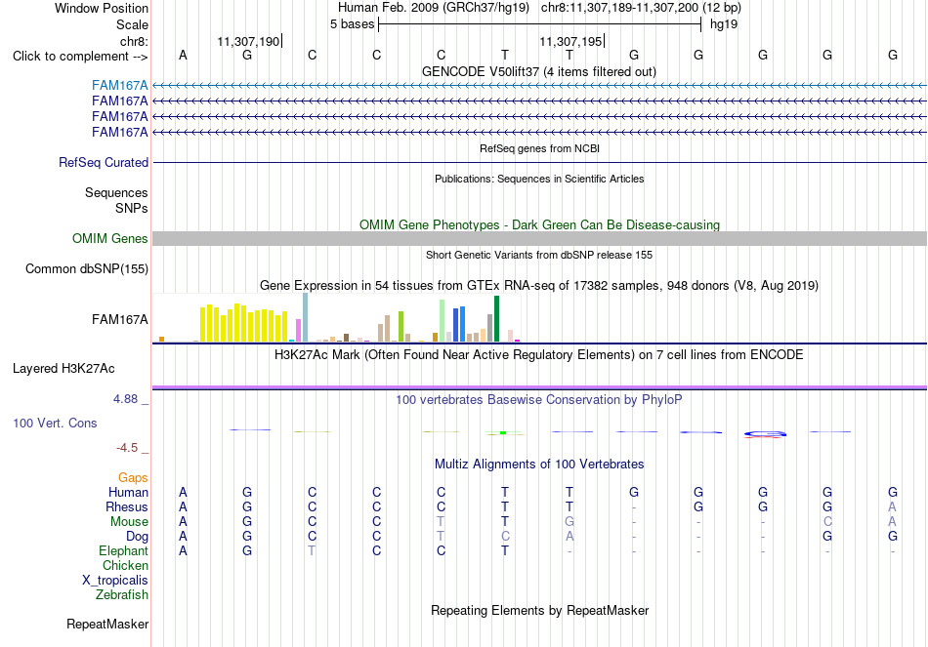Viewport: 928px width, 647px height.
Task: Select the Elephant species row label
Action: pyautogui.click(x=123, y=551)
